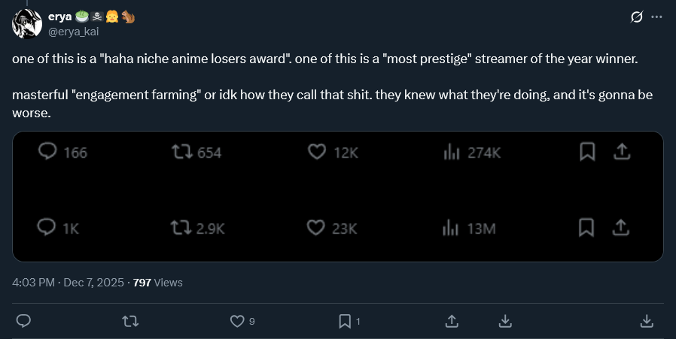
Task: Click the download icon in the action bar
Action: tap(506, 321)
